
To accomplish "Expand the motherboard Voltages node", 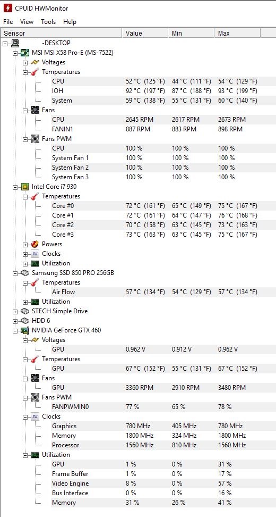I will point(25,62).
